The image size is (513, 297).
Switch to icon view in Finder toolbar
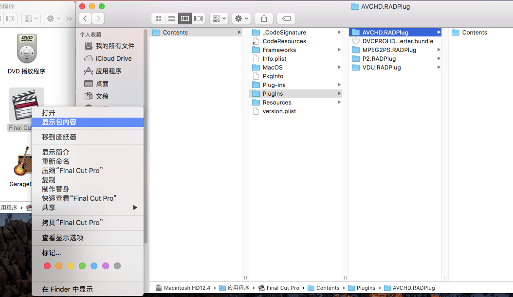[x=158, y=18]
